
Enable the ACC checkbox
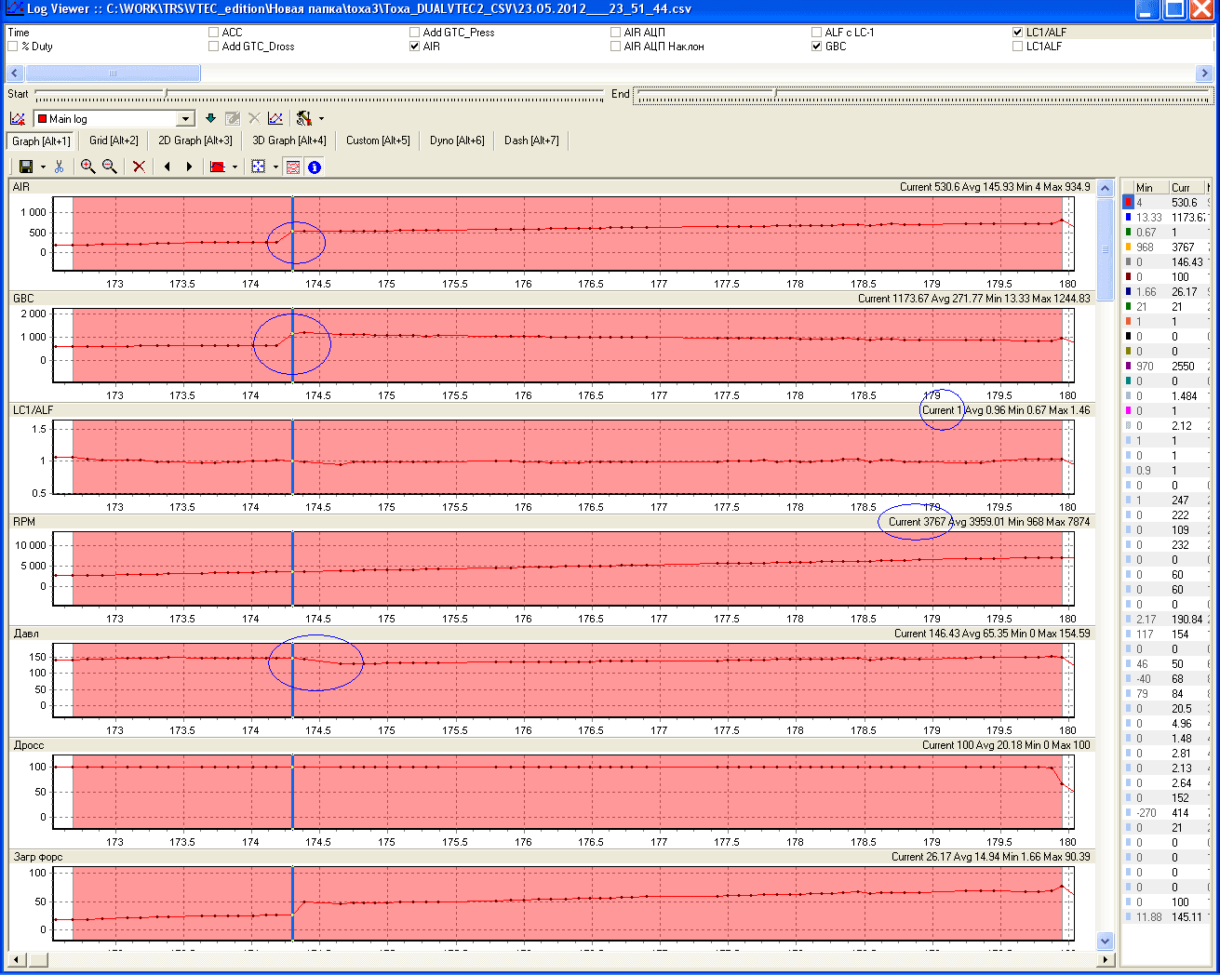(214, 33)
